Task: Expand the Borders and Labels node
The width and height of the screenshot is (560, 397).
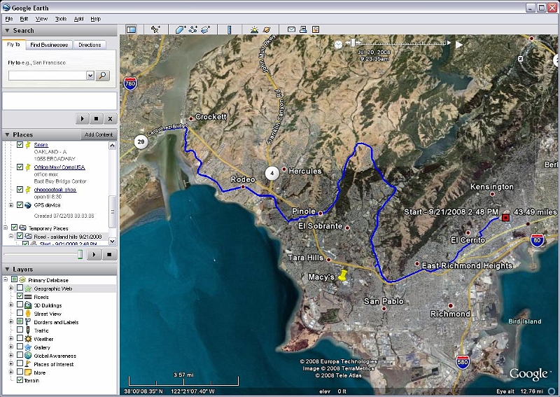Action: [x=11, y=321]
